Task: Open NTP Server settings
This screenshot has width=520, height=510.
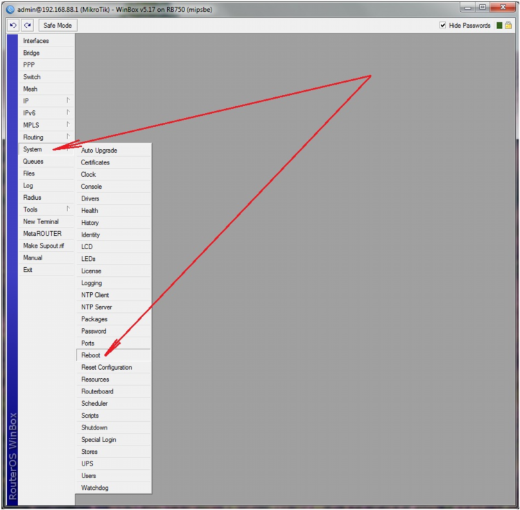Action: point(114,307)
